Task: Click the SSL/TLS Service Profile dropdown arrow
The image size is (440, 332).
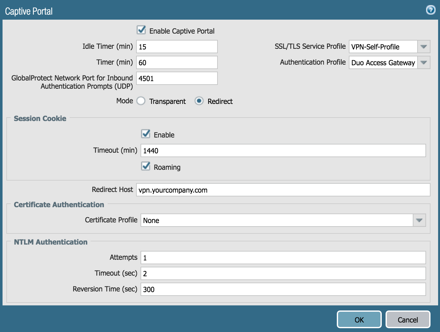Action: tap(424, 47)
